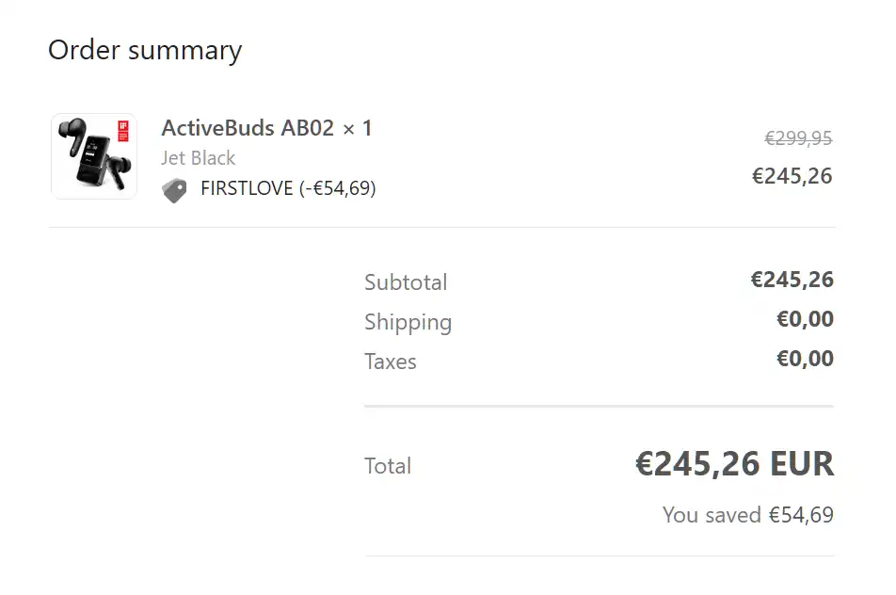This screenshot has width=896, height=595.
Task: Click the Subtotal label
Action: pyautogui.click(x=406, y=282)
